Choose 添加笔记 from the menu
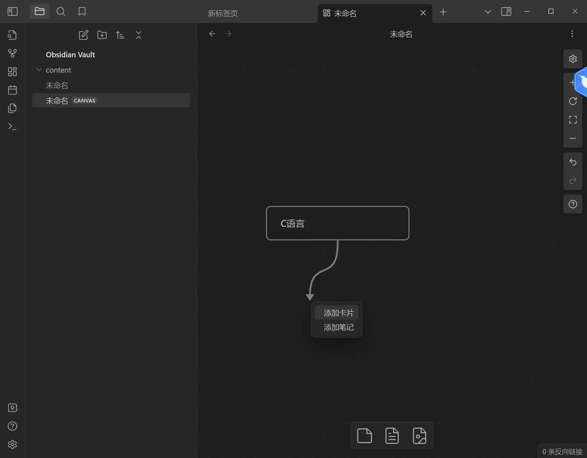 336,327
